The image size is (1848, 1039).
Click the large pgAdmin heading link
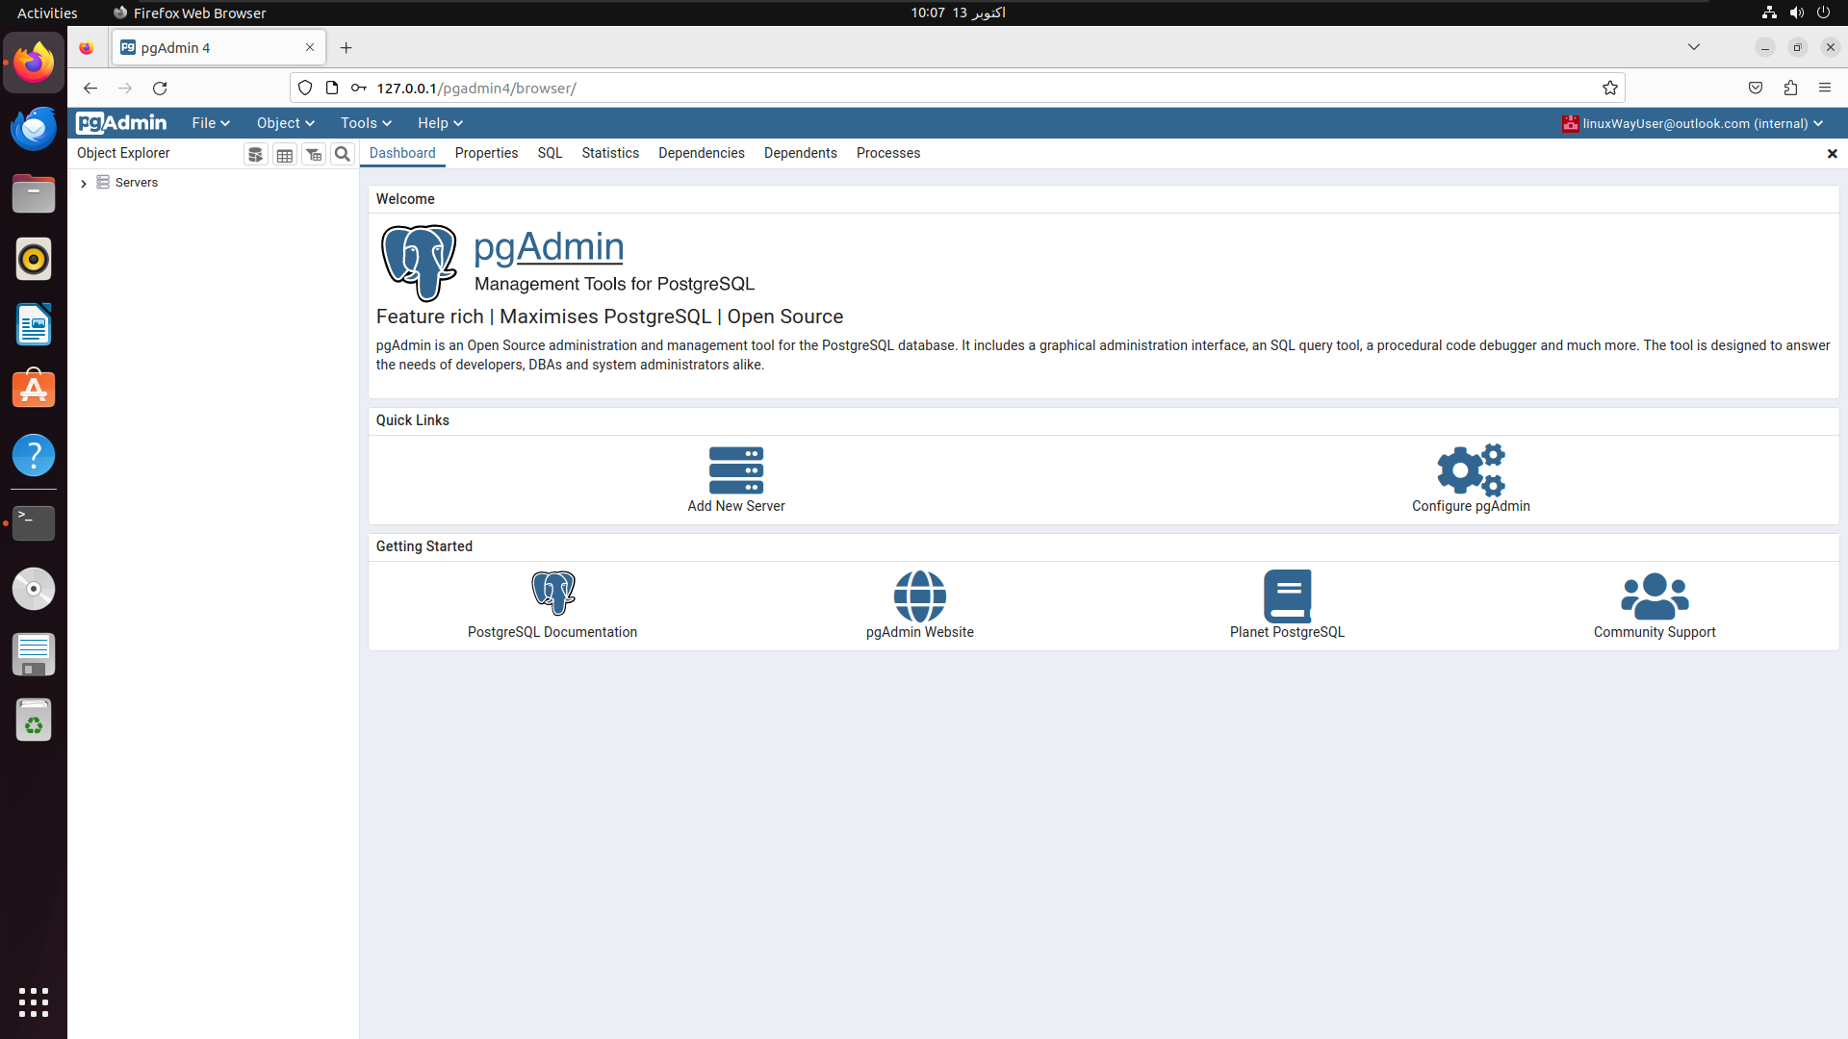tap(549, 247)
